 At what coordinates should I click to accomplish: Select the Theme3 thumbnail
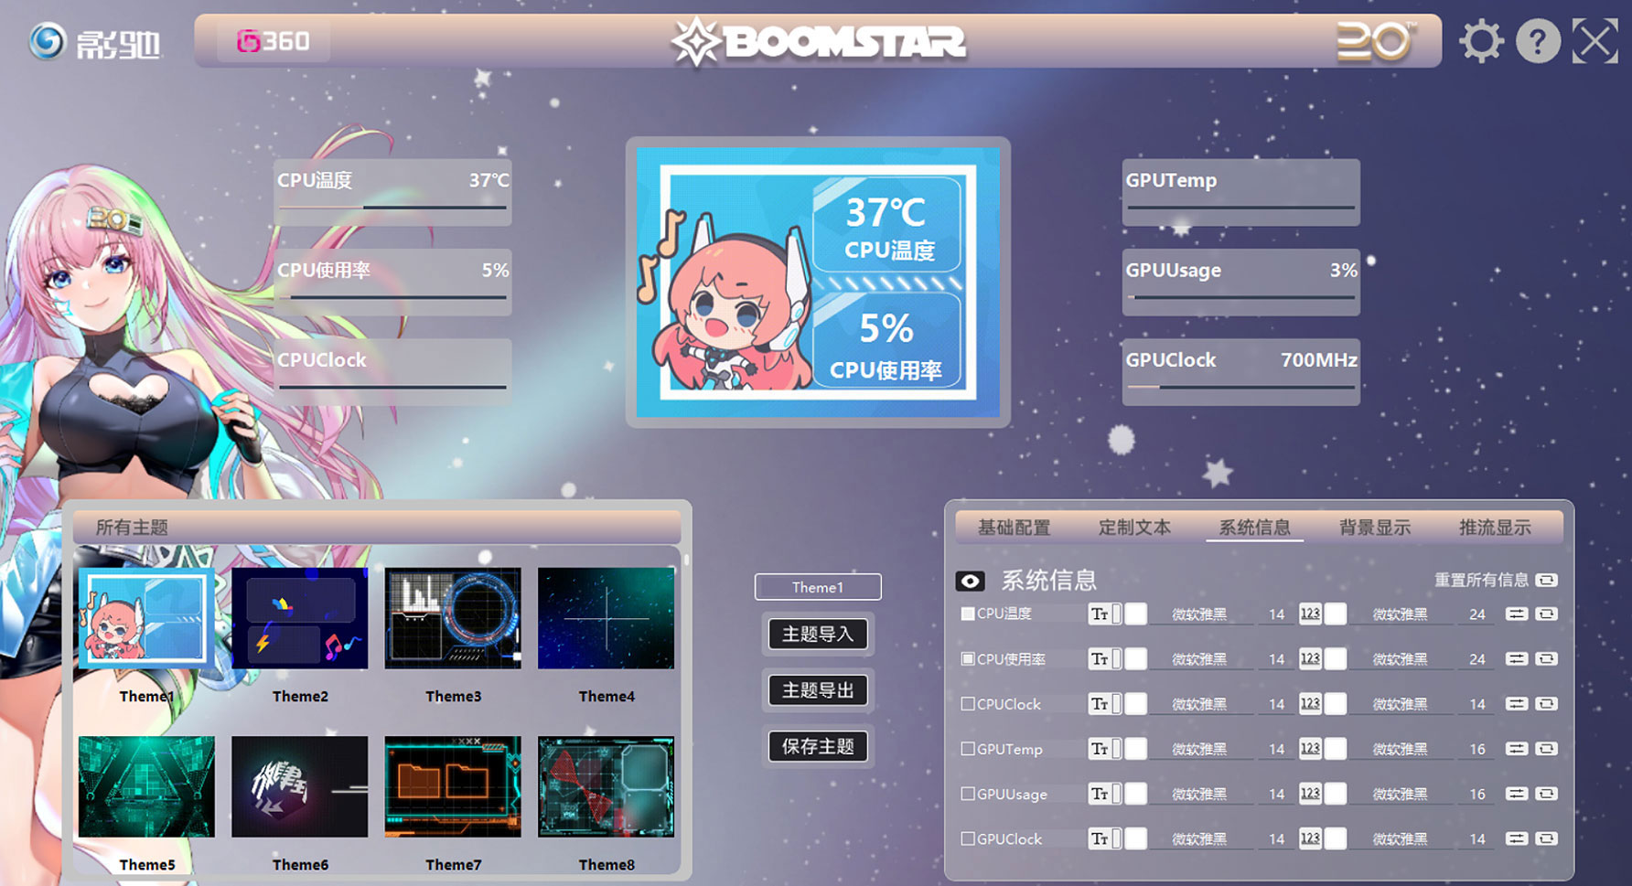(x=453, y=618)
